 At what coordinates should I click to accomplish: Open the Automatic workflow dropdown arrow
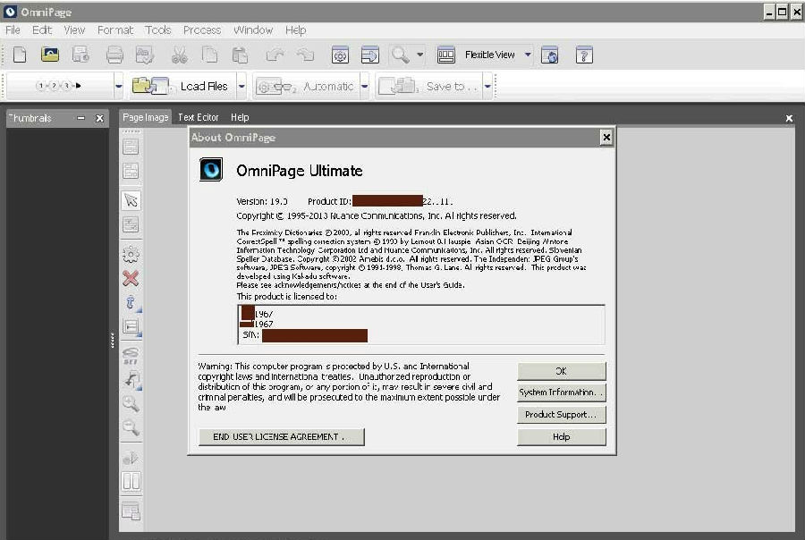click(366, 86)
